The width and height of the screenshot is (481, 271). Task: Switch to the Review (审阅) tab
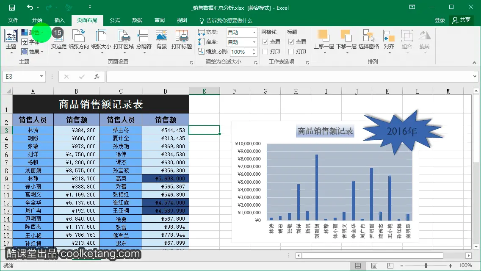(160, 20)
